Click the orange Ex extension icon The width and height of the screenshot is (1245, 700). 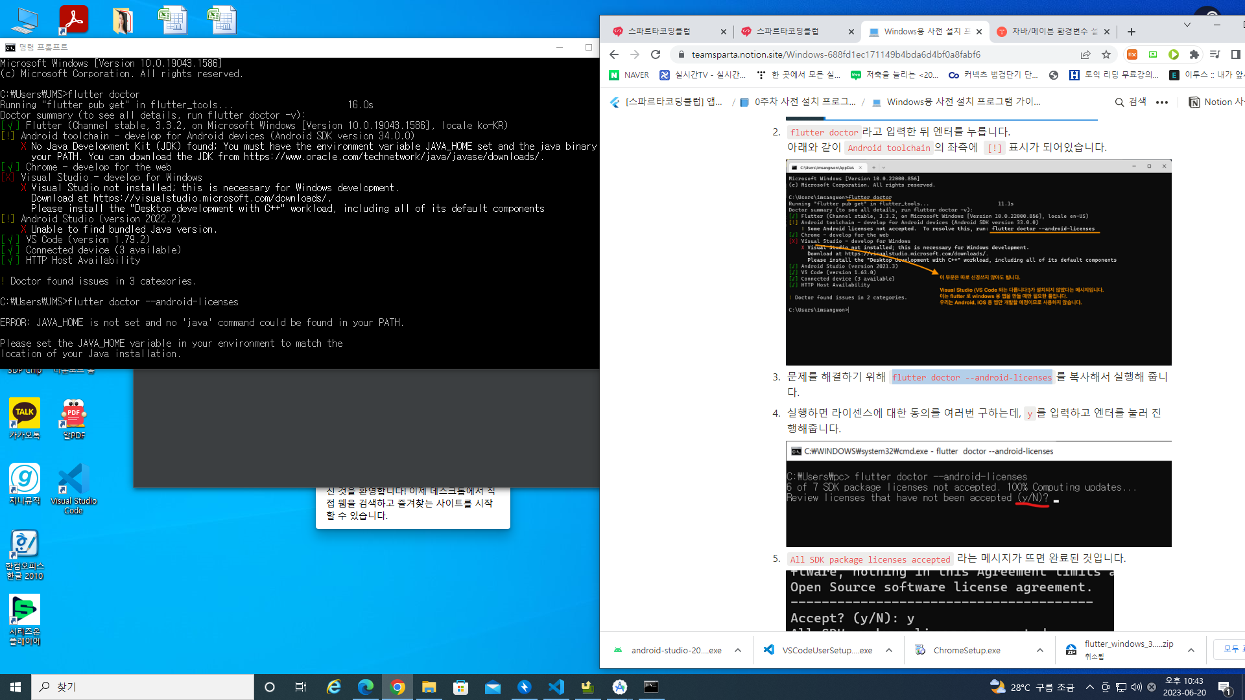coord(1132,54)
